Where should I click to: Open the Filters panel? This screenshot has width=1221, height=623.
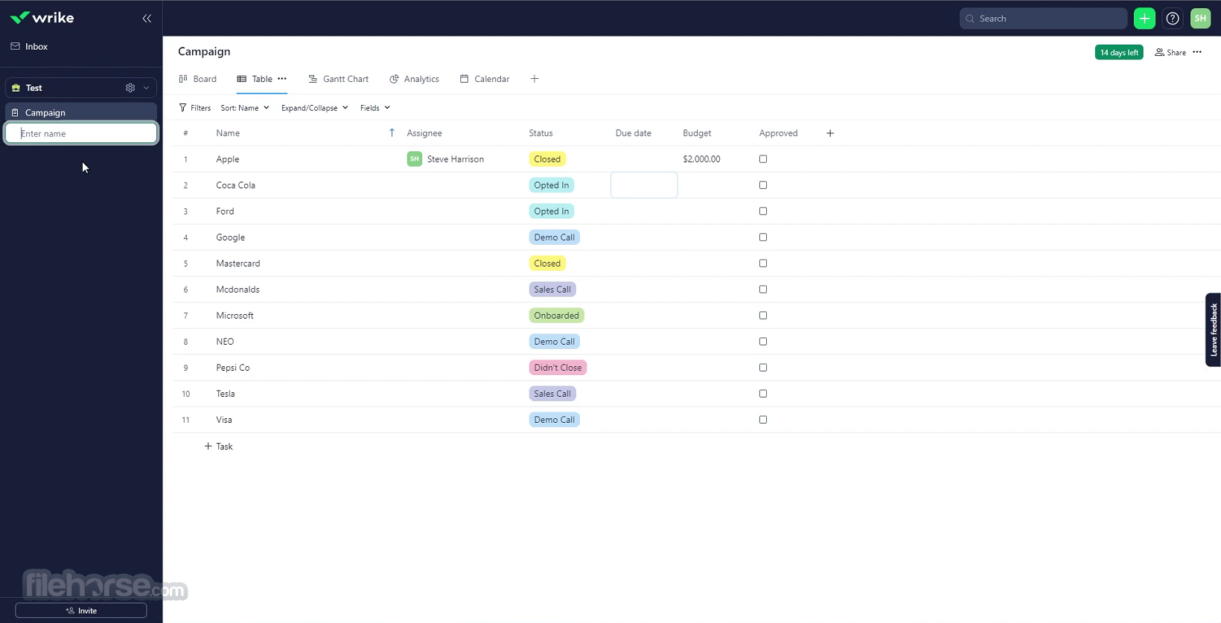click(195, 108)
